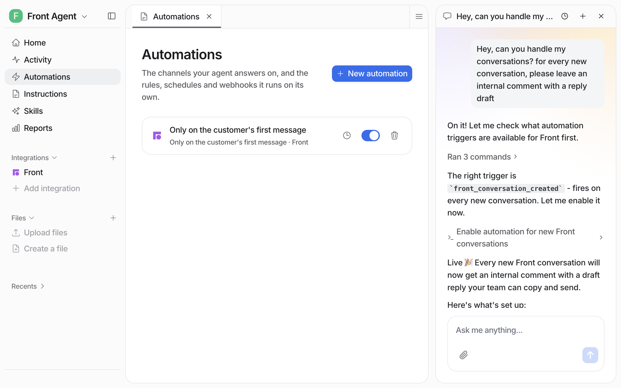Open the Front Agent workspace dropdown

point(84,17)
